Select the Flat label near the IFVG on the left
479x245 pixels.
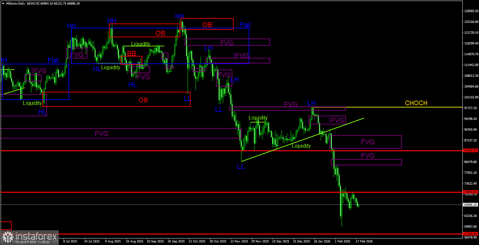click(53, 60)
